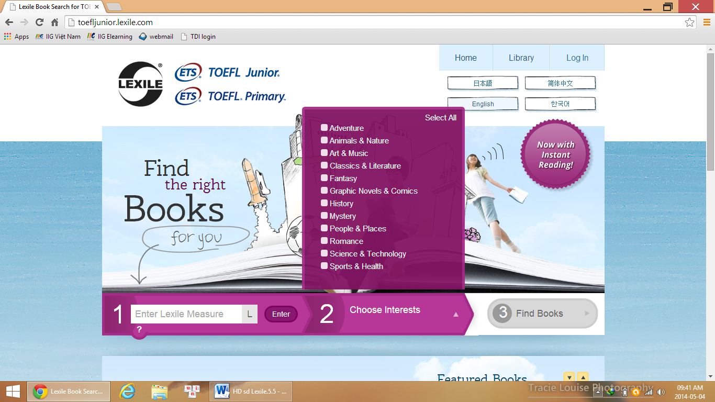Enable the Mystery checkbox
Screen dimensions: 715x402
pos(325,216)
